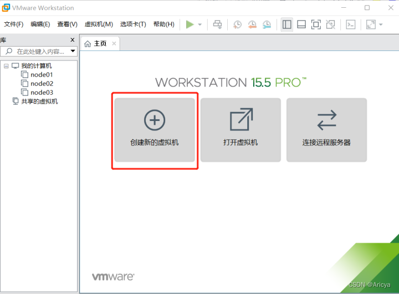
Task: Click the 打开虚拟机 button
Action: pyautogui.click(x=241, y=130)
